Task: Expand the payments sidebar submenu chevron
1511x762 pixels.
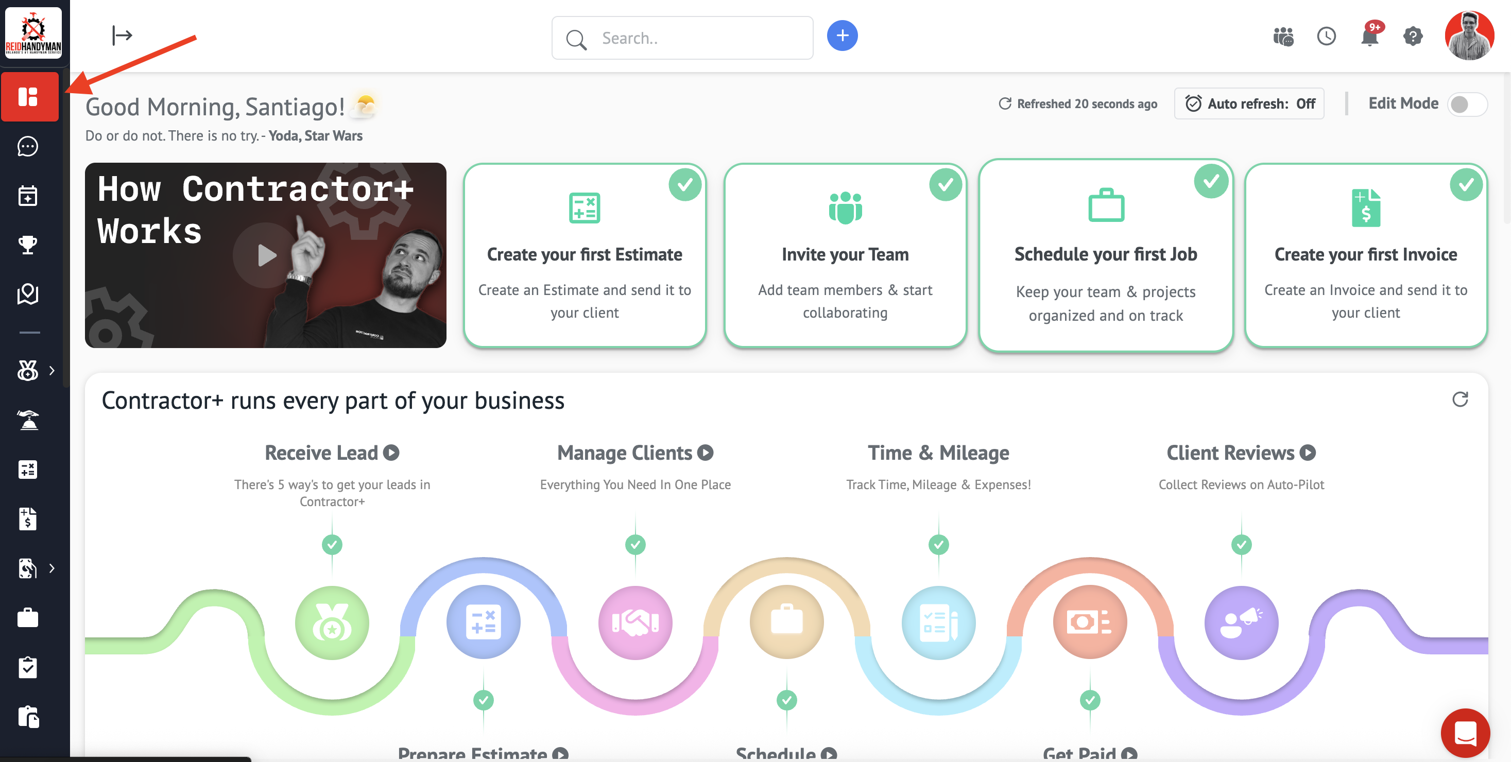Action: [x=52, y=568]
